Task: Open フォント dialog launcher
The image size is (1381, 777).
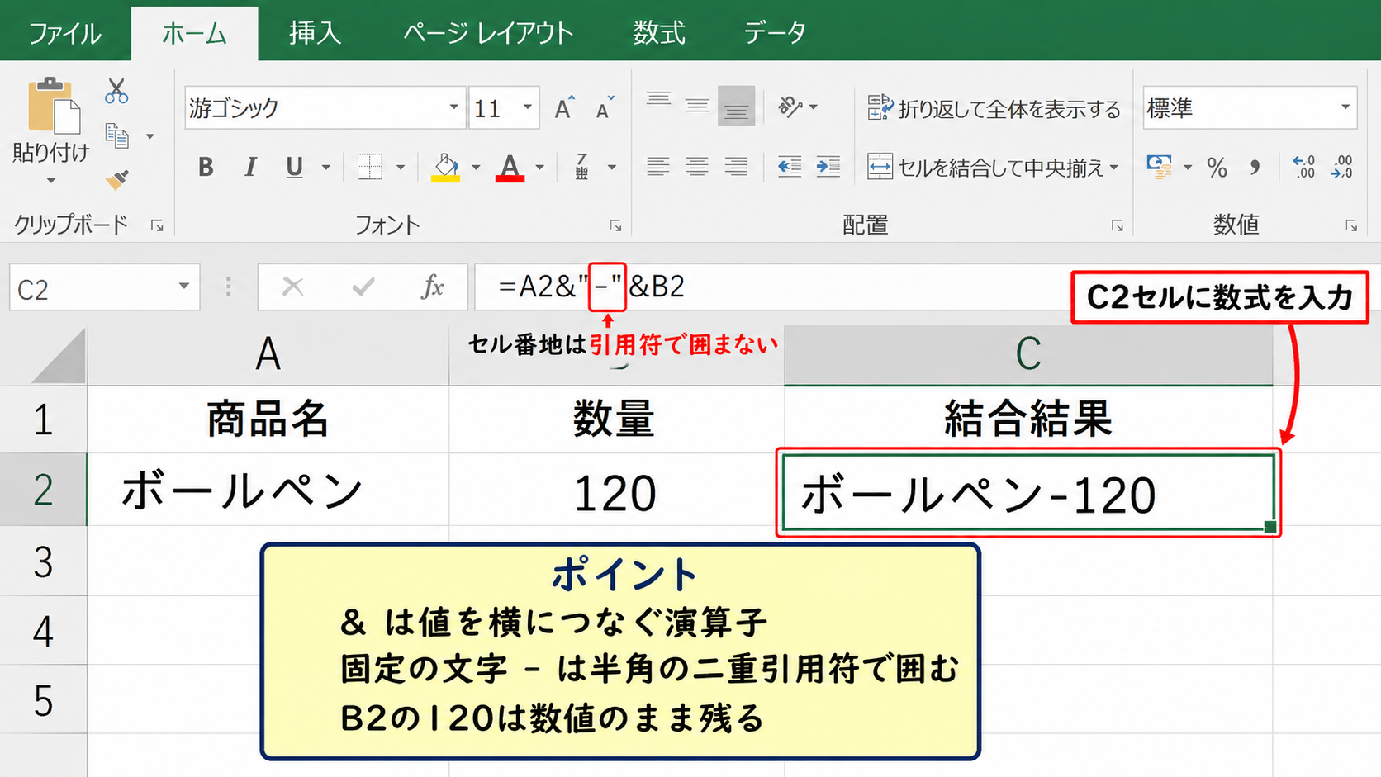Action: 615,225
